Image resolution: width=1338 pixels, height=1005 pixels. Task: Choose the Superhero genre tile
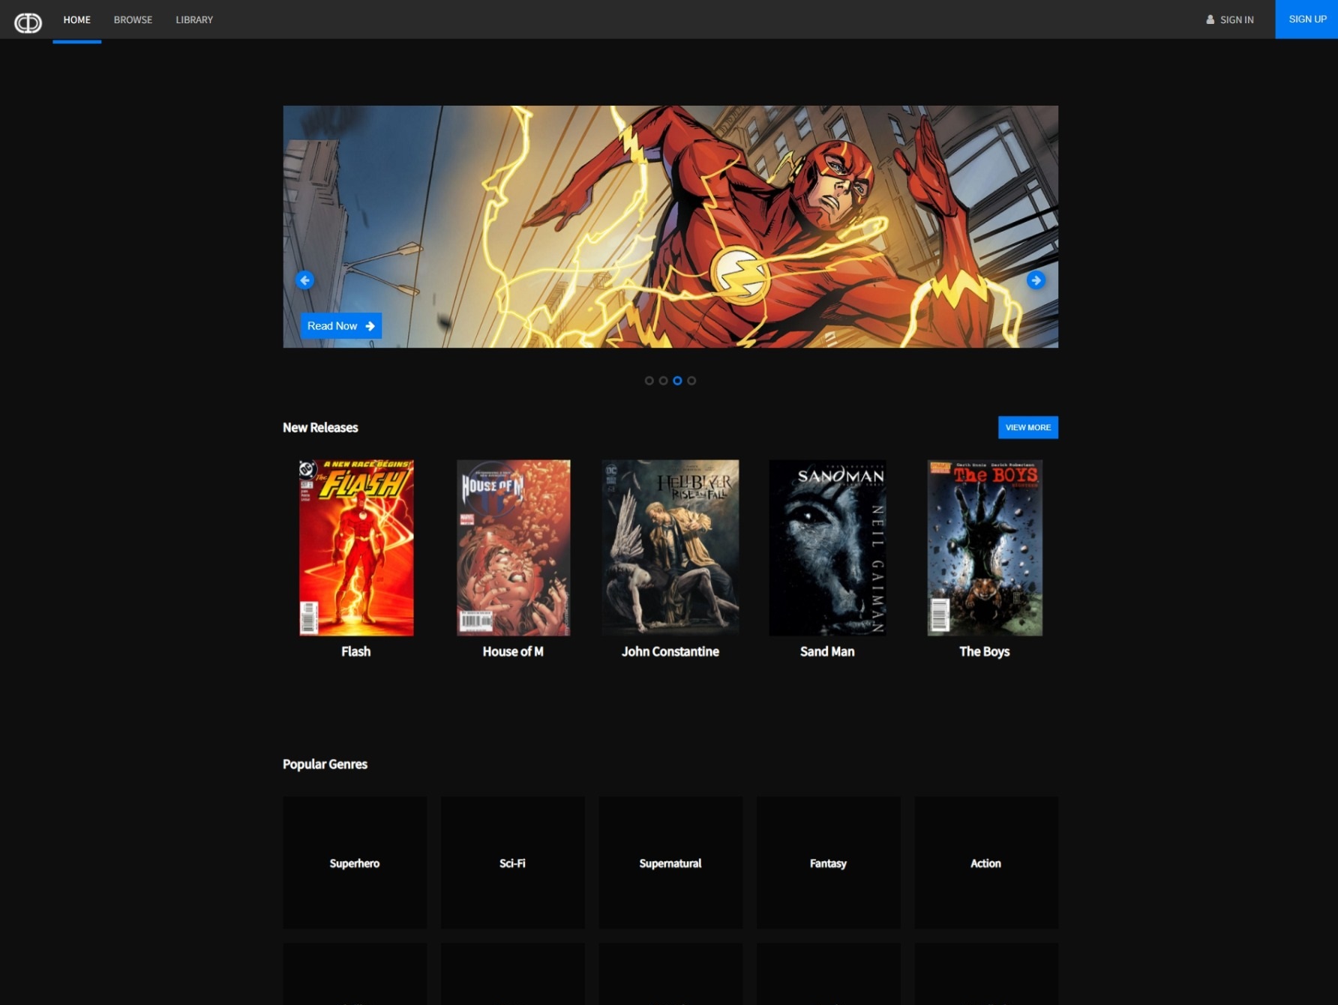pos(355,863)
